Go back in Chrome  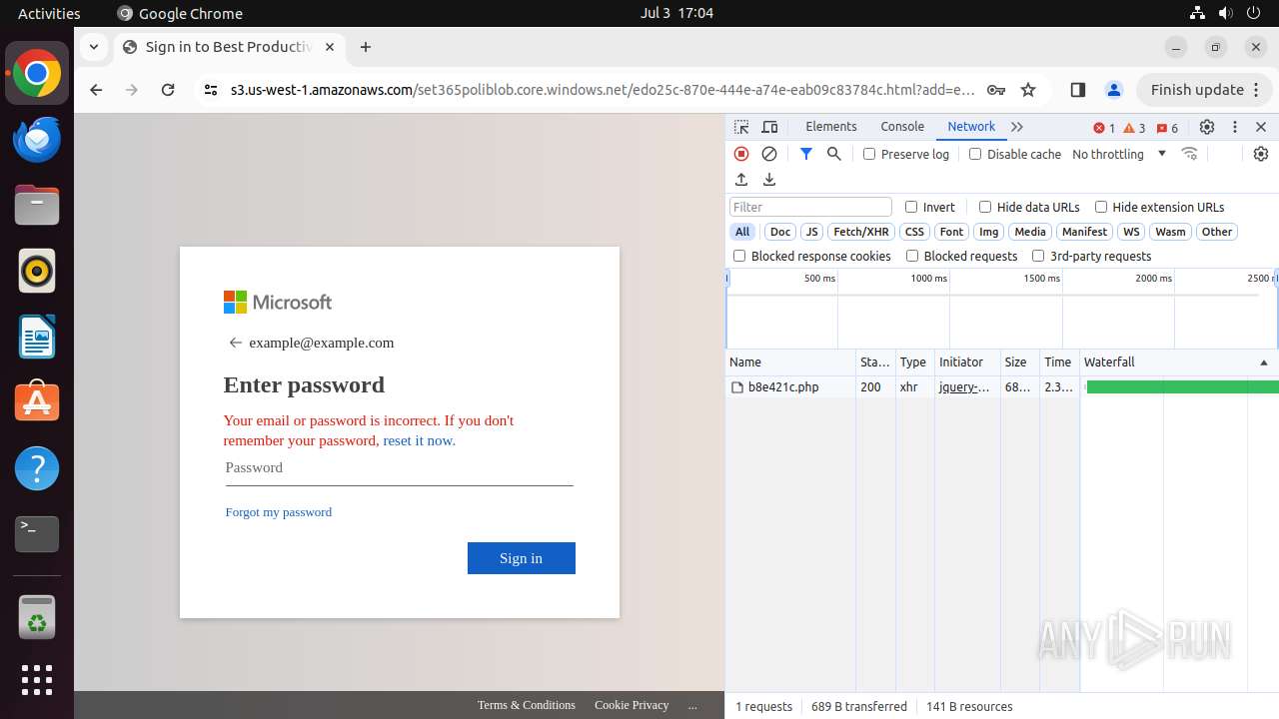tap(96, 90)
